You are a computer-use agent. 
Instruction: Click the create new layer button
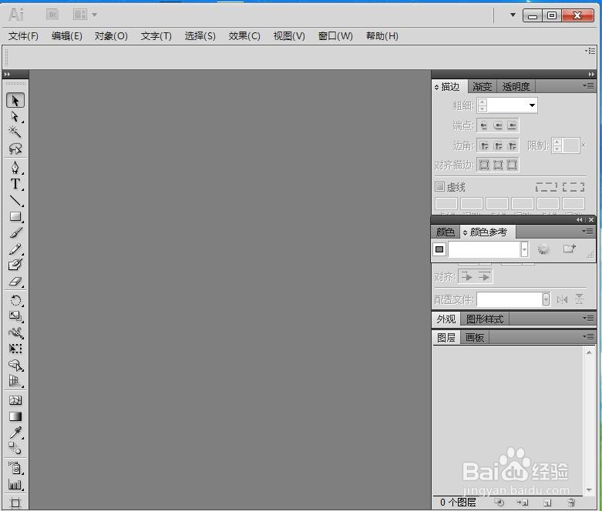[547, 503]
